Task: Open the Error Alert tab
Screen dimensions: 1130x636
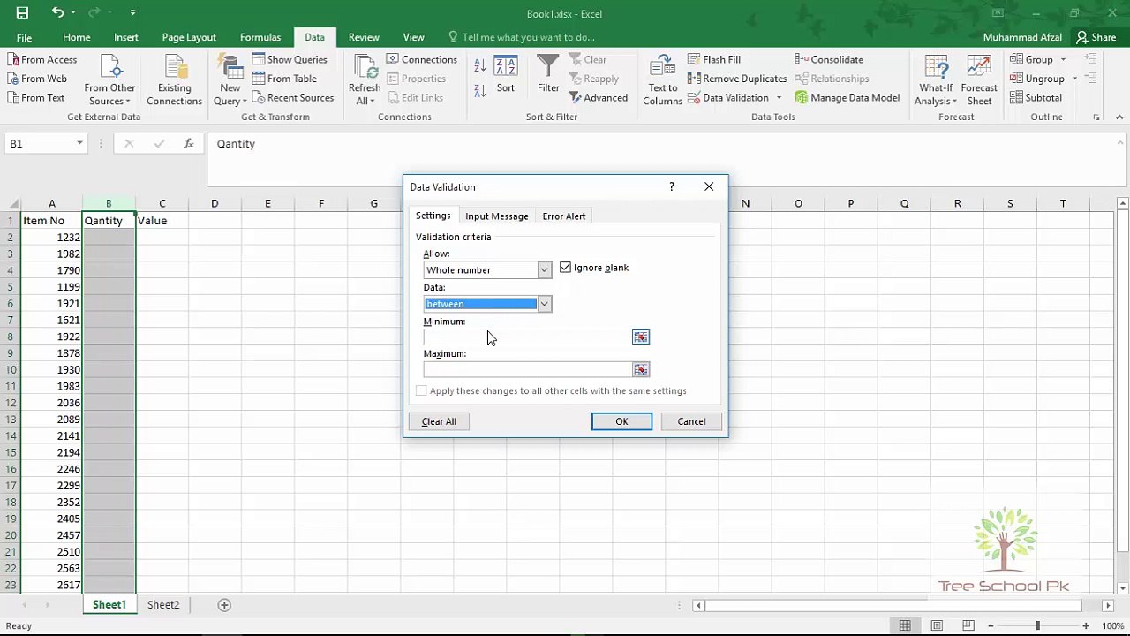Action: coord(563,216)
